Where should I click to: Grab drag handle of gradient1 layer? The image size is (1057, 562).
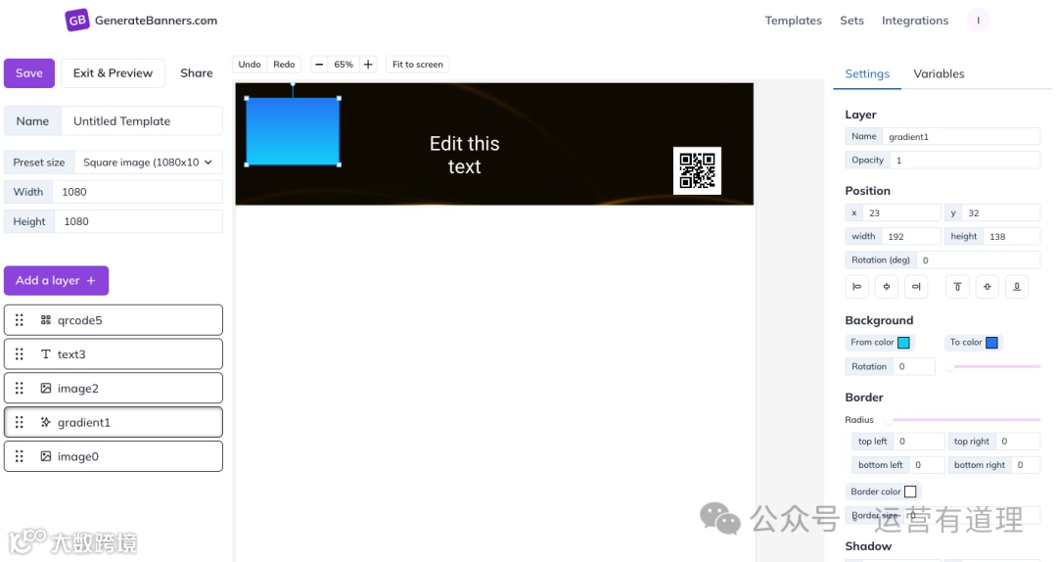(x=20, y=422)
